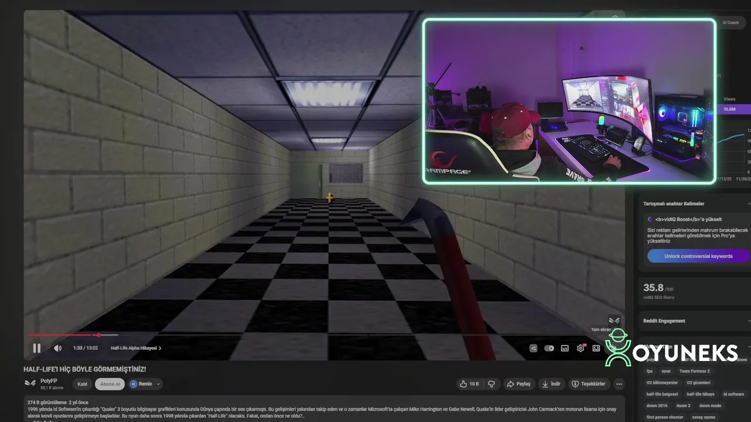Screen dimensions: 751x422
Task: Turn on subtitles with the captions icon
Action: coord(565,348)
